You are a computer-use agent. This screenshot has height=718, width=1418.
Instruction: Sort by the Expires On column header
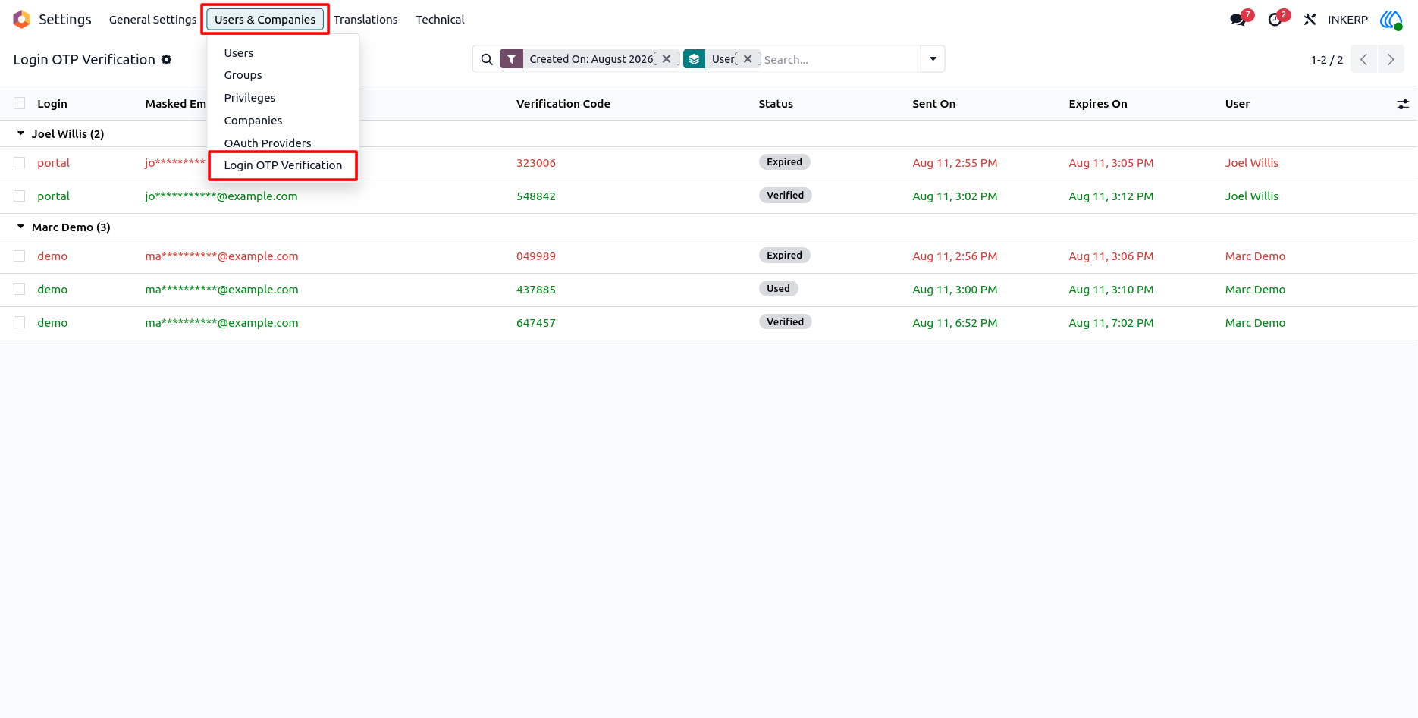click(1097, 104)
